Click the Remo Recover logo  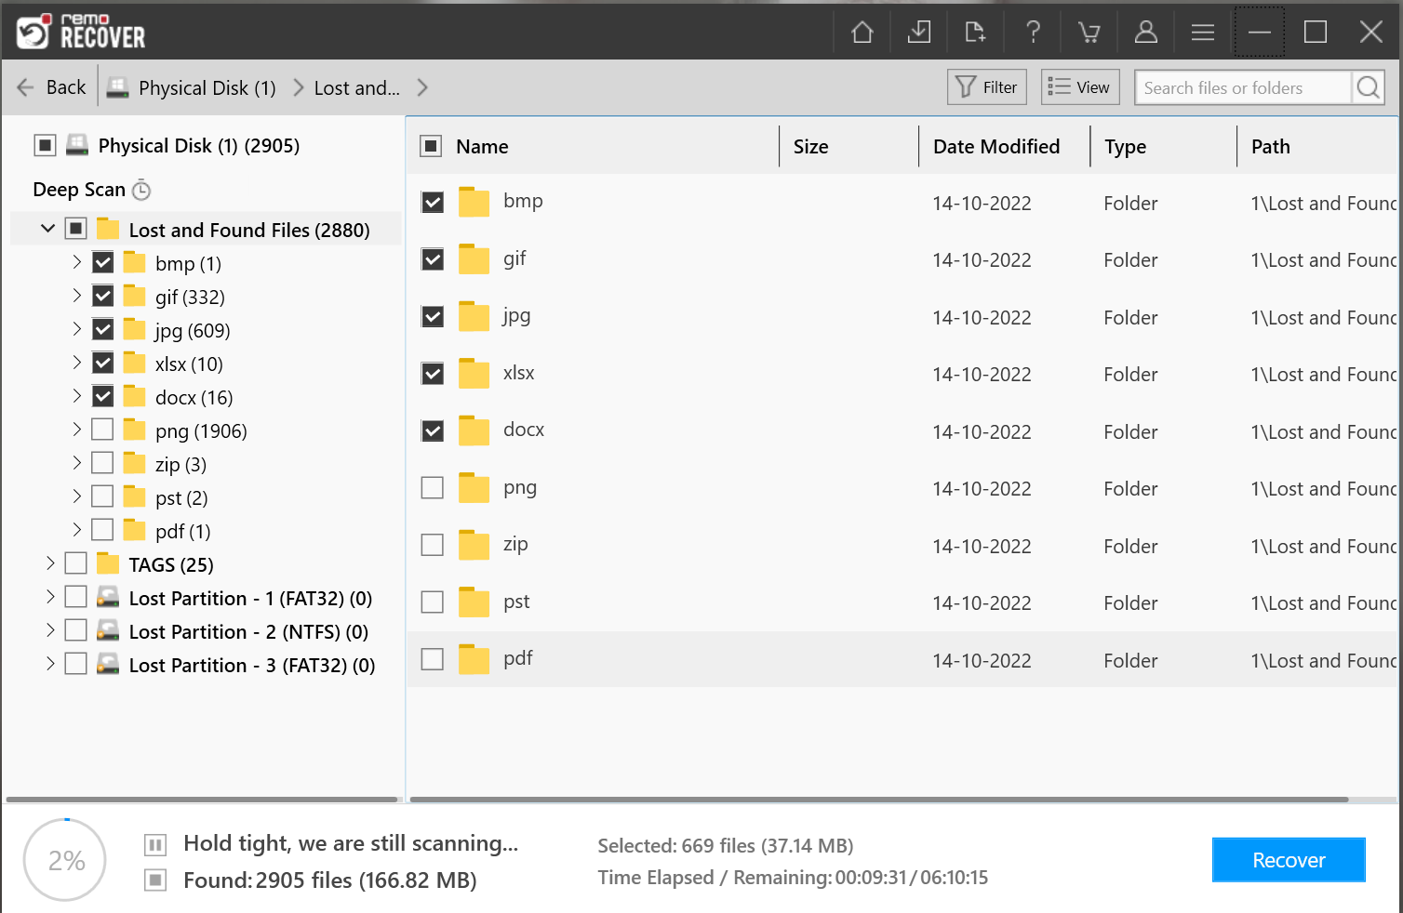point(81,32)
